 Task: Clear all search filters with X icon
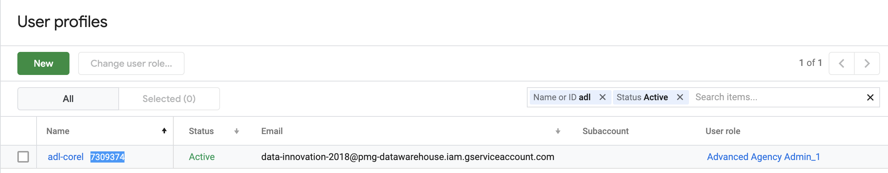click(x=870, y=97)
